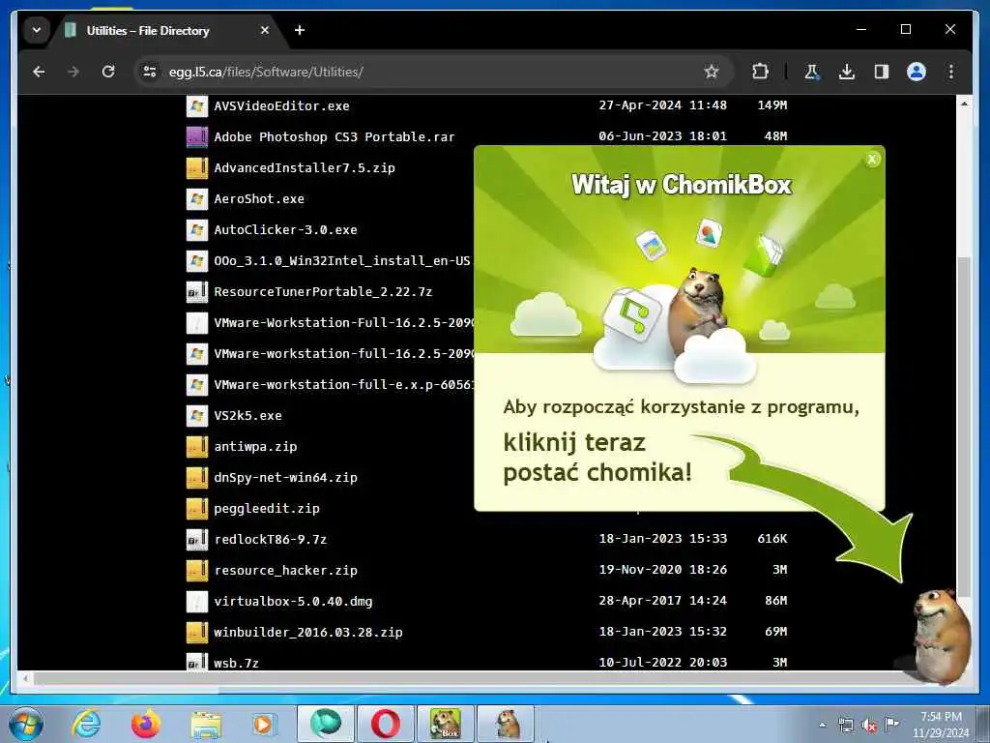Open Windows Media Player taskbar icon

(x=263, y=724)
